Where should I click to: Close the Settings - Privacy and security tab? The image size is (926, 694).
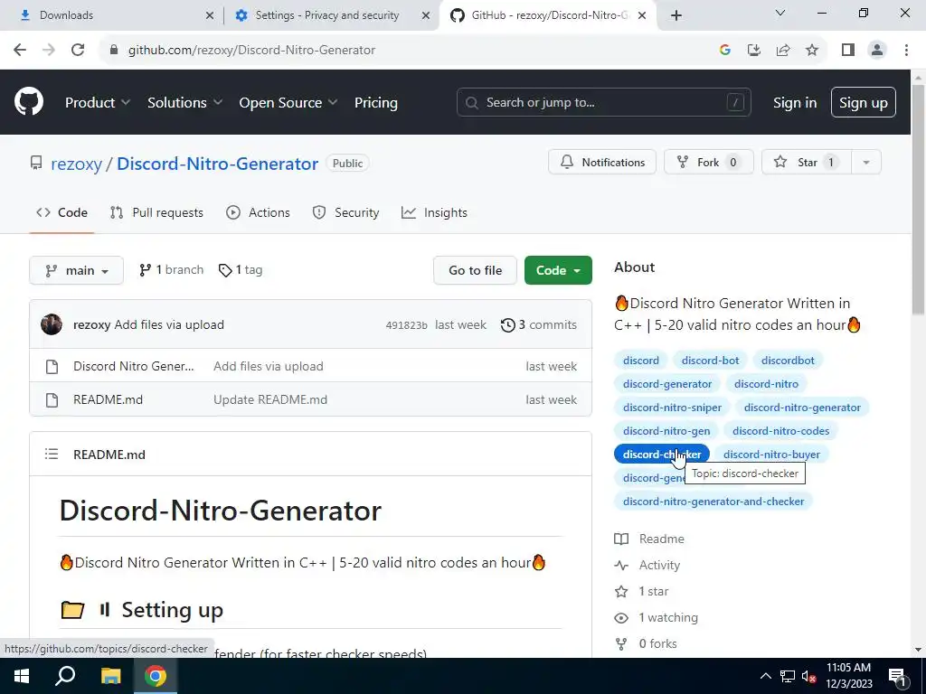coord(425,15)
